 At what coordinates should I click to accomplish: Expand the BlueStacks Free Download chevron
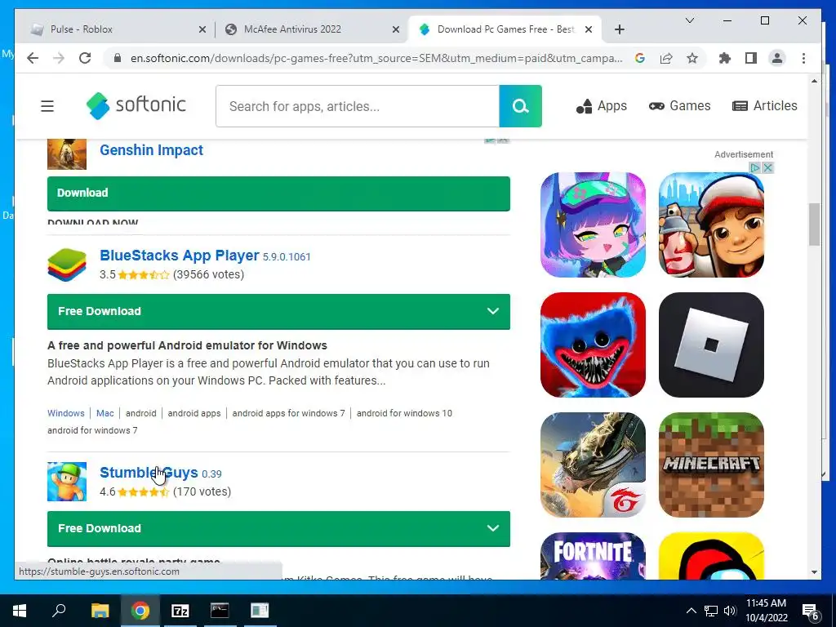pyautogui.click(x=493, y=311)
